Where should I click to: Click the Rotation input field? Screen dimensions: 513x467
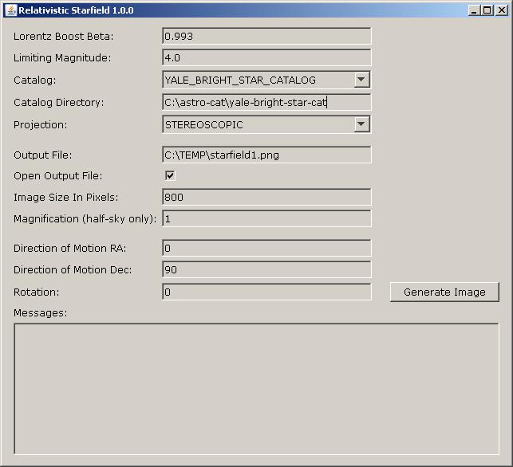pos(266,292)
